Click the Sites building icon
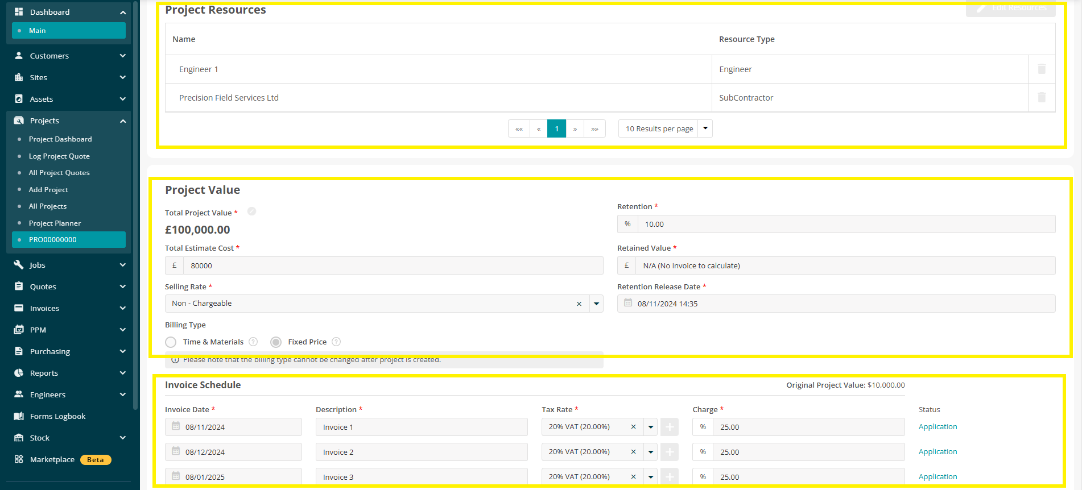Viewport: 1082px width, 490px height. (19, 77)
